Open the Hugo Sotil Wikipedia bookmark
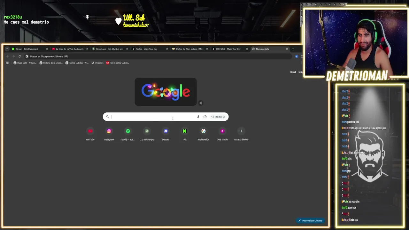This screenshot has height=230, width=409. 25,63
